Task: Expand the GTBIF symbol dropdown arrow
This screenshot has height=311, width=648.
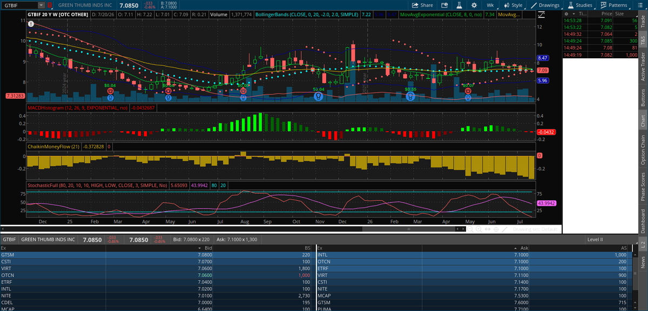Action: pos(42,5)
